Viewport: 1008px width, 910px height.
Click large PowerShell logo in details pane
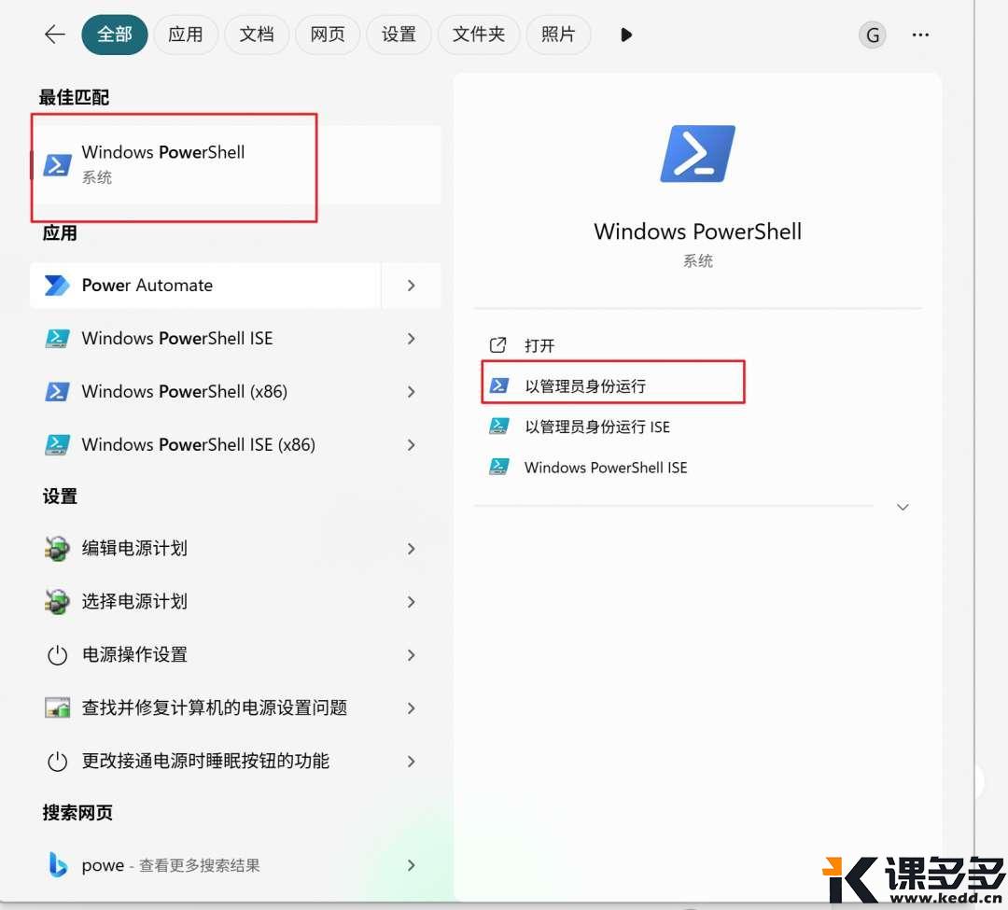pyautogui.click(x=697, y=154)
